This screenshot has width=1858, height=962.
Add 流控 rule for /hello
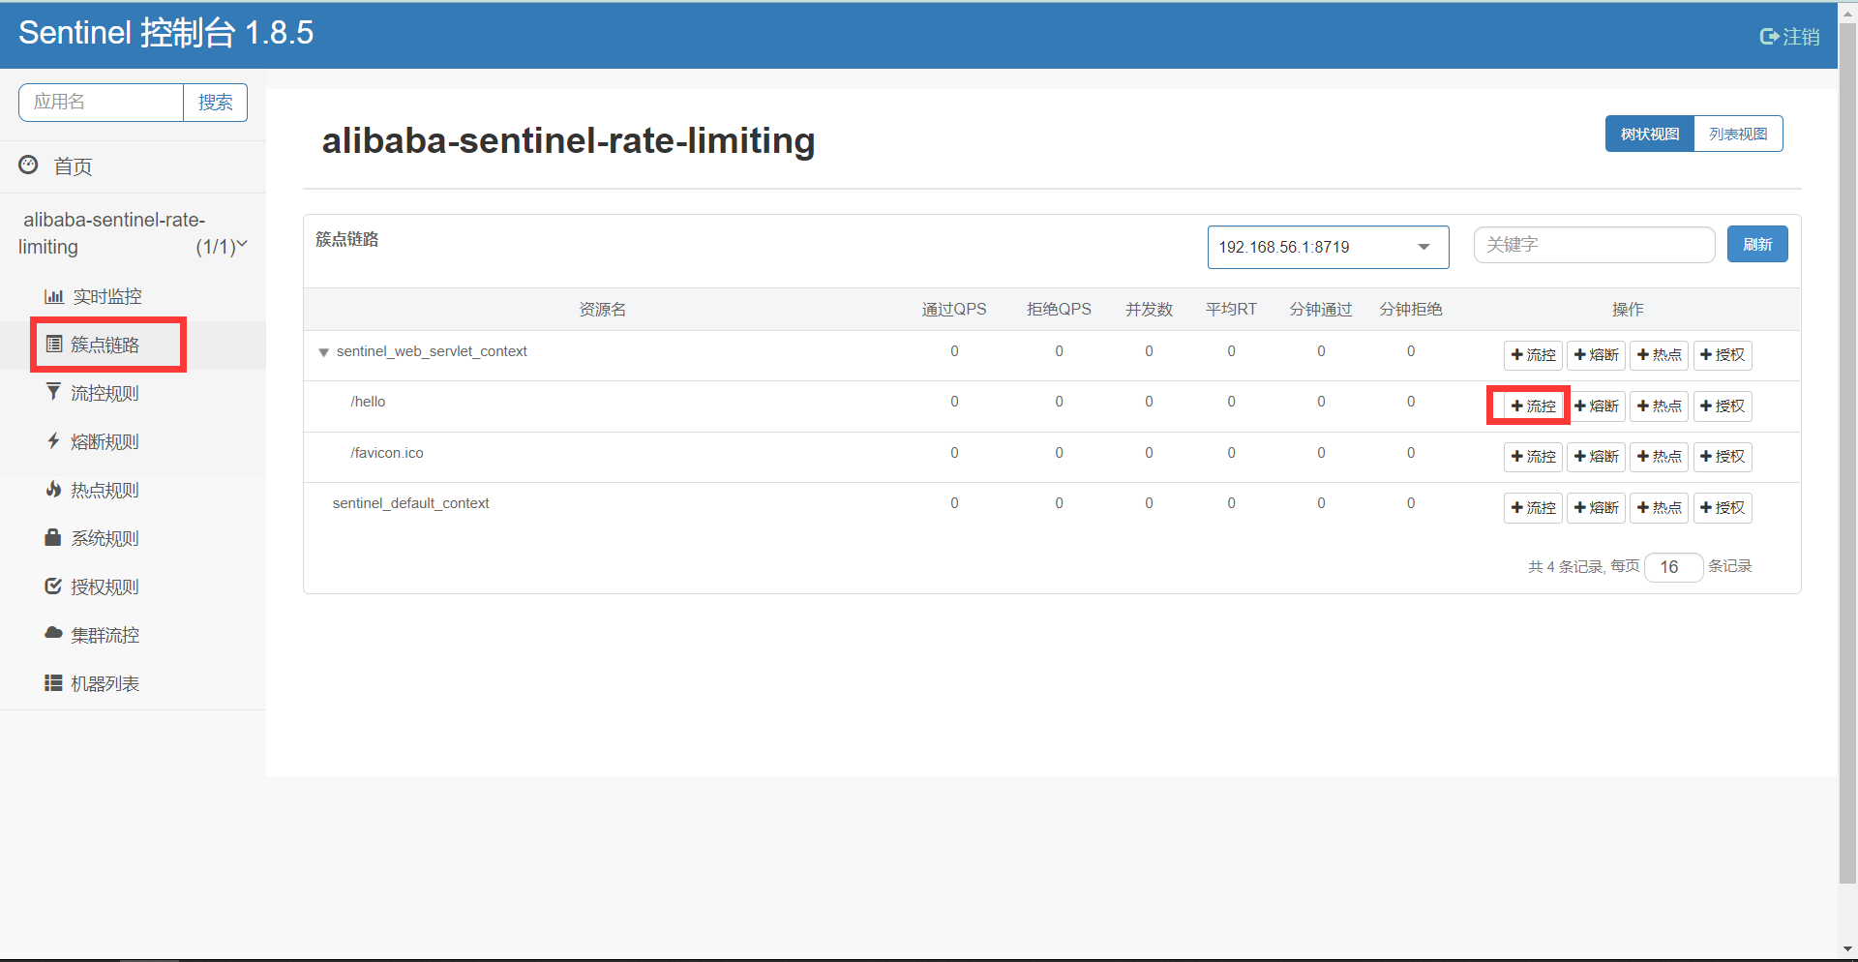pyautogui.click(x=1533, y=406)
